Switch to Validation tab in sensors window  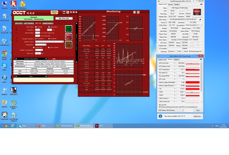(177, 60)
